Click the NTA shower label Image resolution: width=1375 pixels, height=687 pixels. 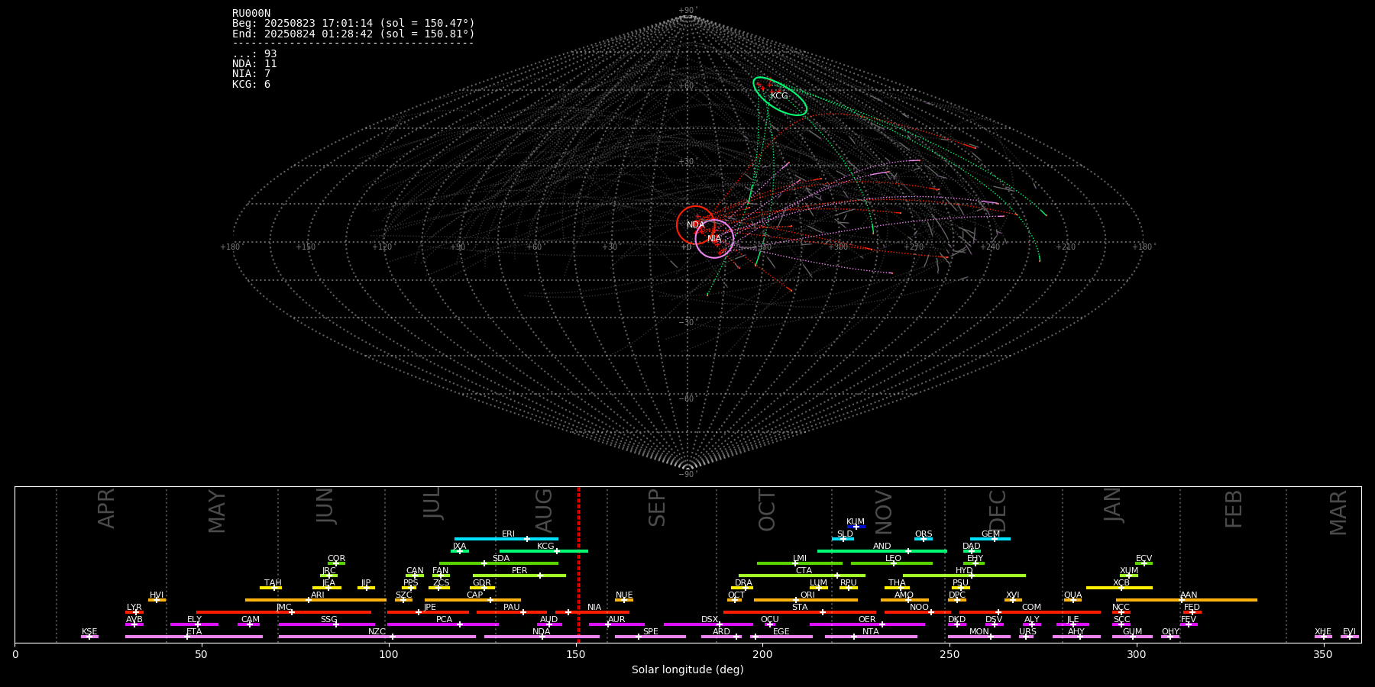tap(871, 632)
